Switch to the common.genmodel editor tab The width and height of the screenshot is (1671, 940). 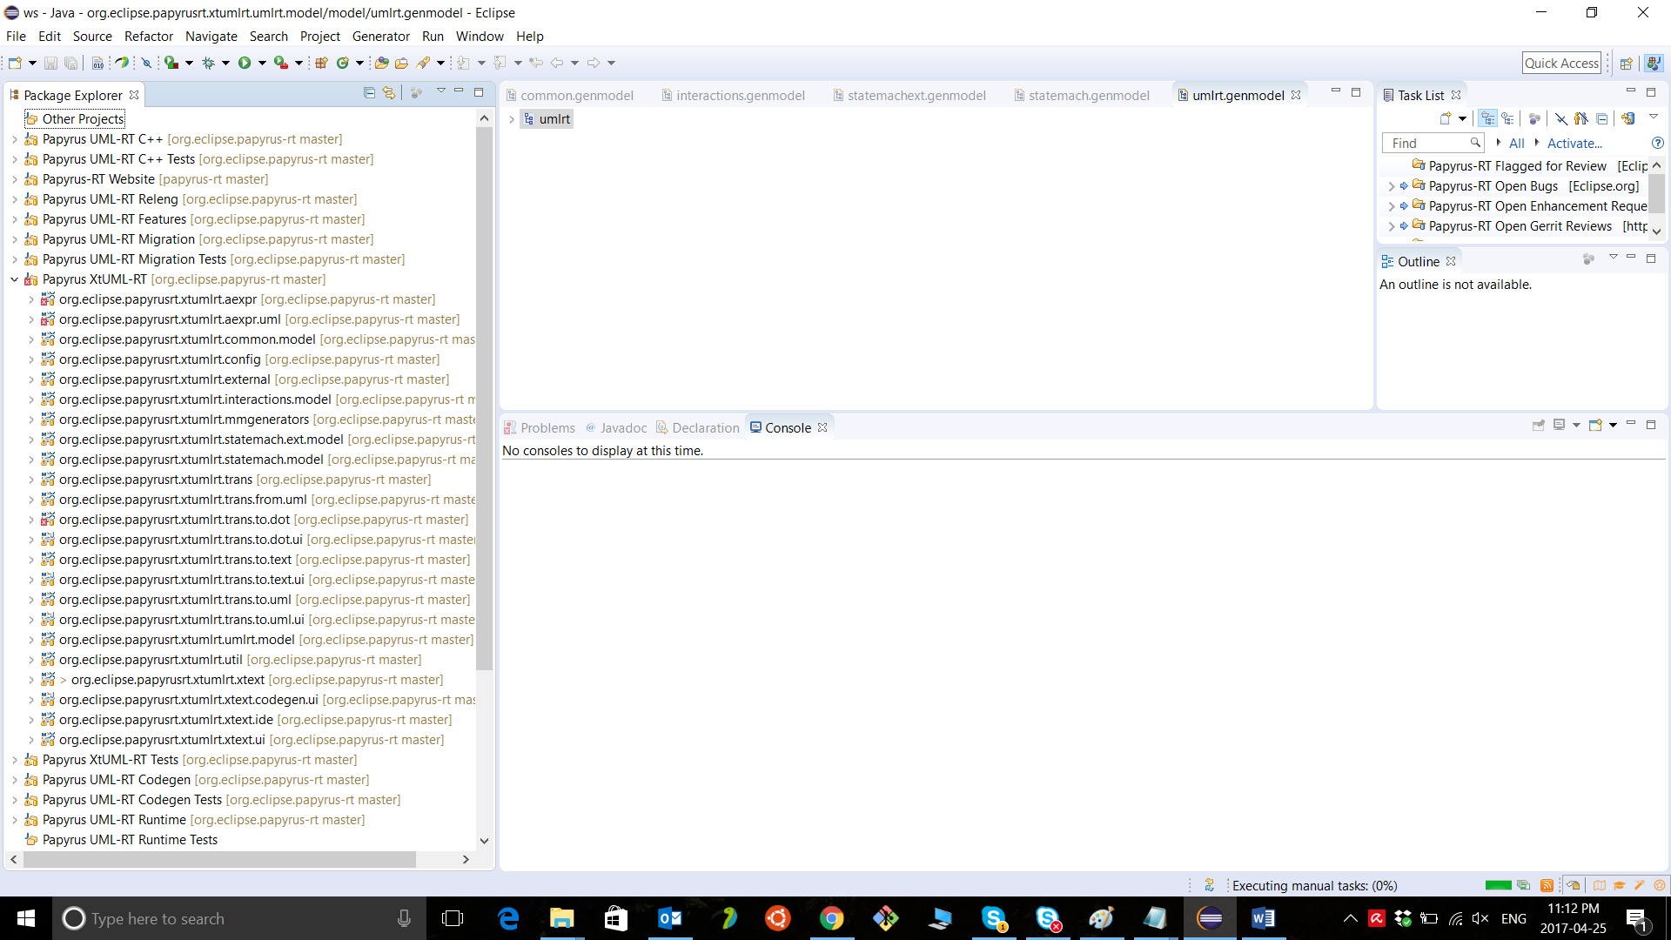tap(570, 95)
